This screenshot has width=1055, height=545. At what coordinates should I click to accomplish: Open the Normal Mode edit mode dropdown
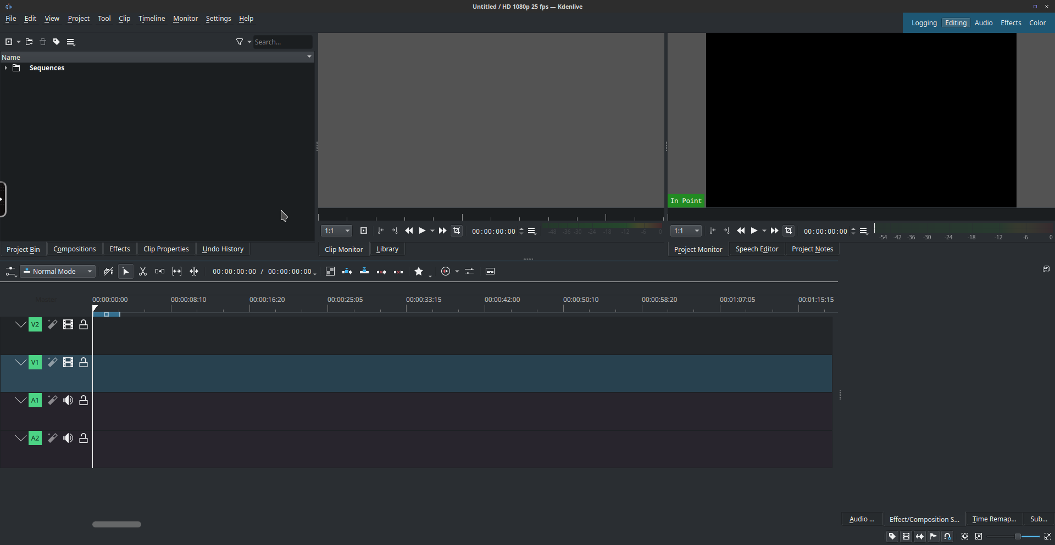58,272
